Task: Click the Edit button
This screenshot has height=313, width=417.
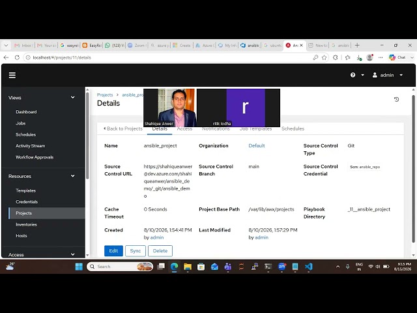Action: point(113,250)
